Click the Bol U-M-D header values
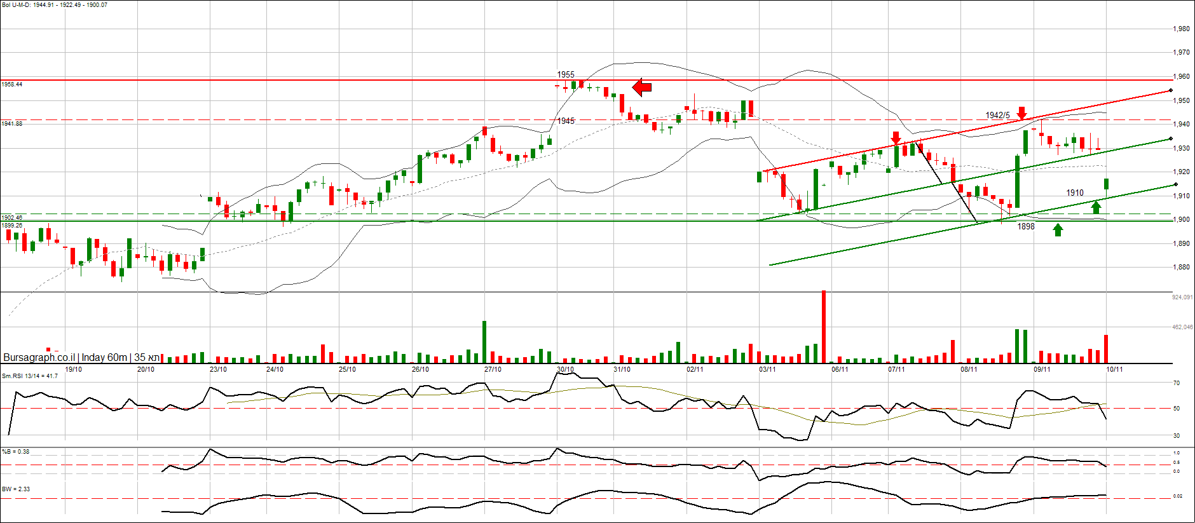 click(55, 5)
